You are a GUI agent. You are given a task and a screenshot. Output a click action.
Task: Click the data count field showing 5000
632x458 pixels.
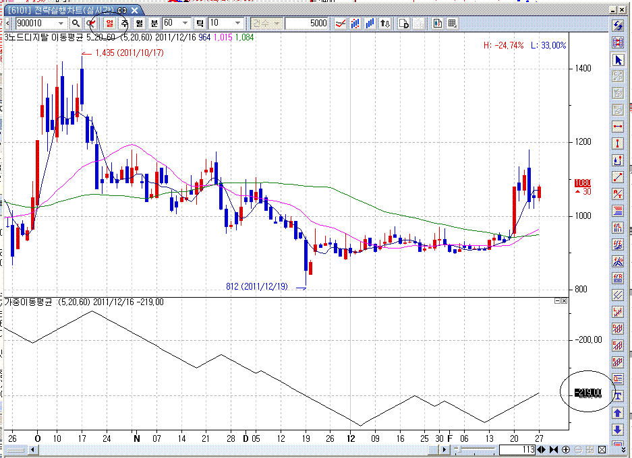pos(307,24)
